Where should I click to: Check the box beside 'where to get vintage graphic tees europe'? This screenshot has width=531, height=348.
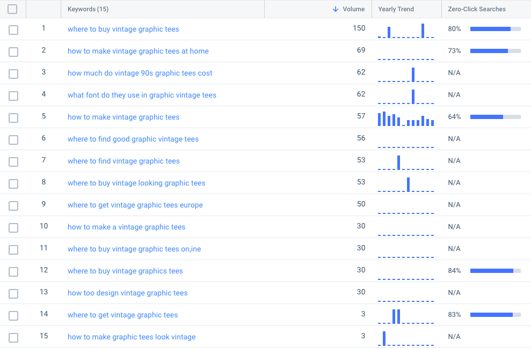pos(13,205)
